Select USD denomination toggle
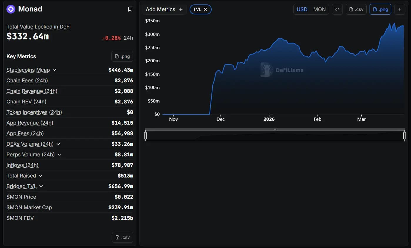The image size is (411, 248). pos(302,9)
